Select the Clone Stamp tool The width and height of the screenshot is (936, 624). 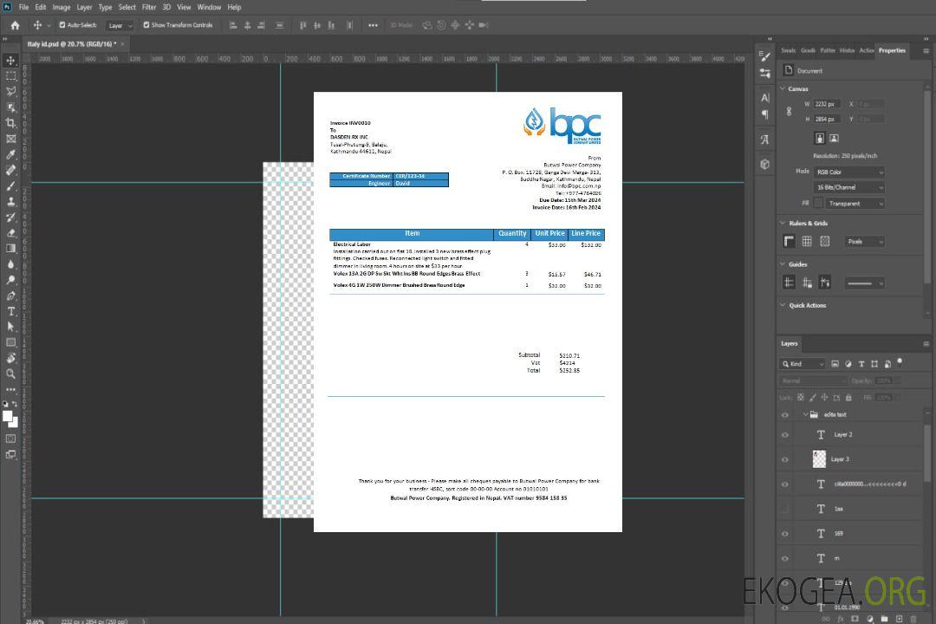point(11,201)
